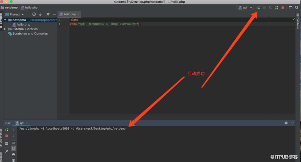The width and height of the screenshot is (301, 162).
Task: Stop qcl using Run panel red square
Action: pos(6,136)
